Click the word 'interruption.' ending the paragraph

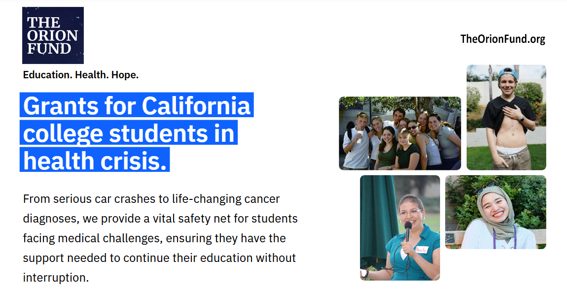coord(56,278)
